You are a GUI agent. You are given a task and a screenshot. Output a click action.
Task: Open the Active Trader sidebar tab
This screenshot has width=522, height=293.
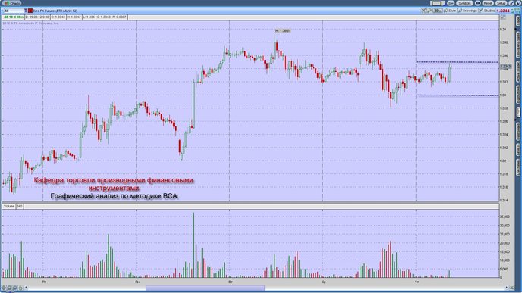coord(518,71)
